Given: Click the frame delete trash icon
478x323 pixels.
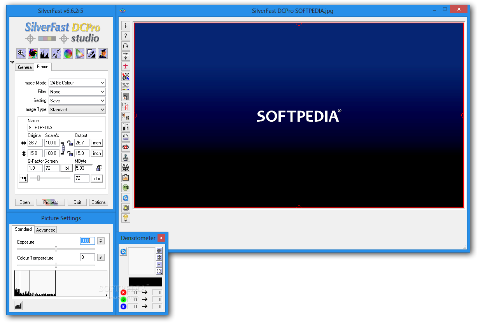Looking at the screenshot, I should click(x=126, y=107).
